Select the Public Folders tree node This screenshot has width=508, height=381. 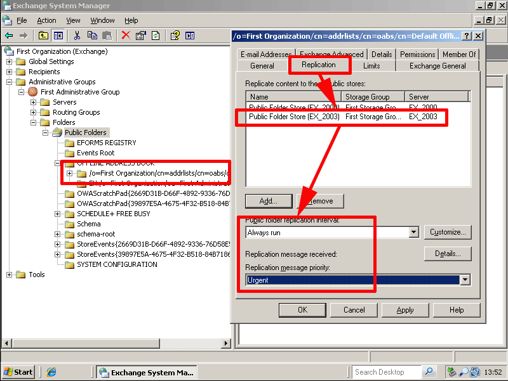[x=86, y=132]
